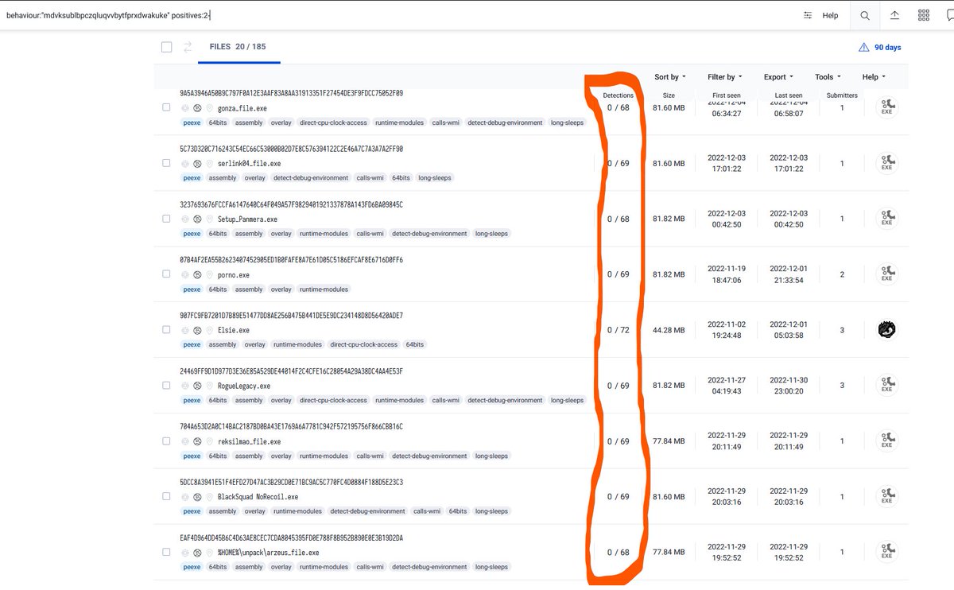Image resolution: width=954 pixels, height=590 pixels.
Task: Click the black round icon in the Elsie.exe row
Action: point(886,329)
